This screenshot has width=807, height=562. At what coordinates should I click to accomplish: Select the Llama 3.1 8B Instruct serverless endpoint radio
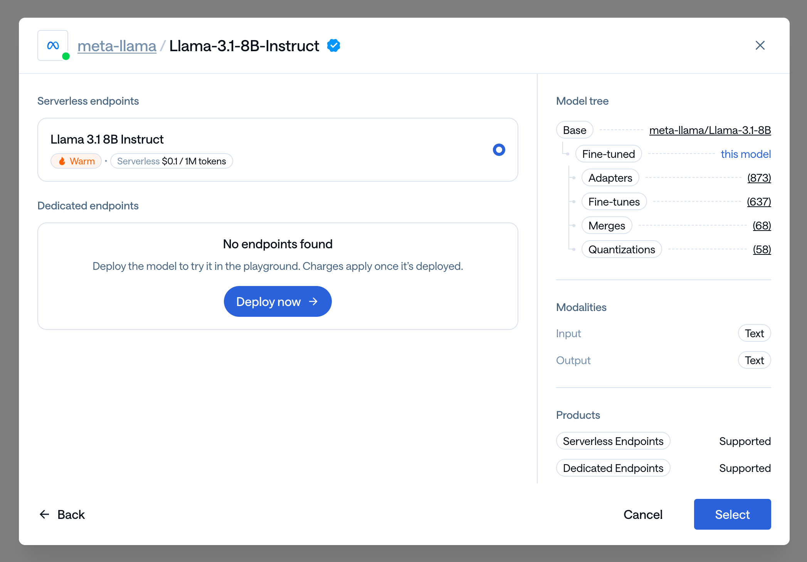499,149
